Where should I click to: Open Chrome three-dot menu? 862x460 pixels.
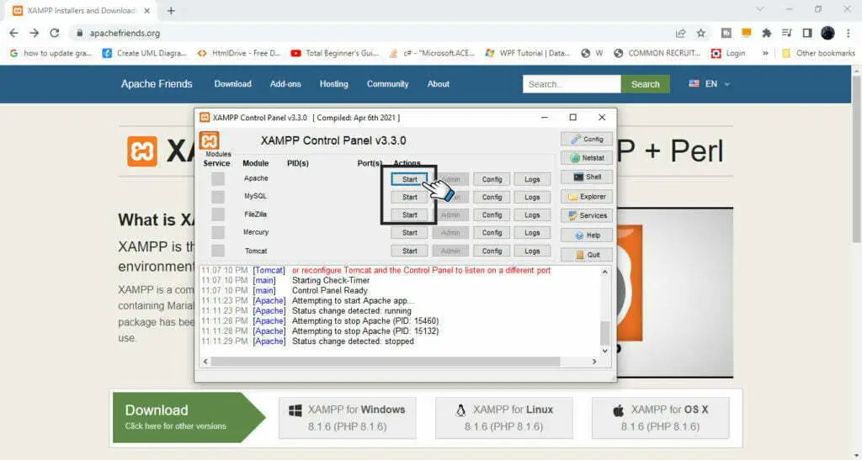[849, 33]
